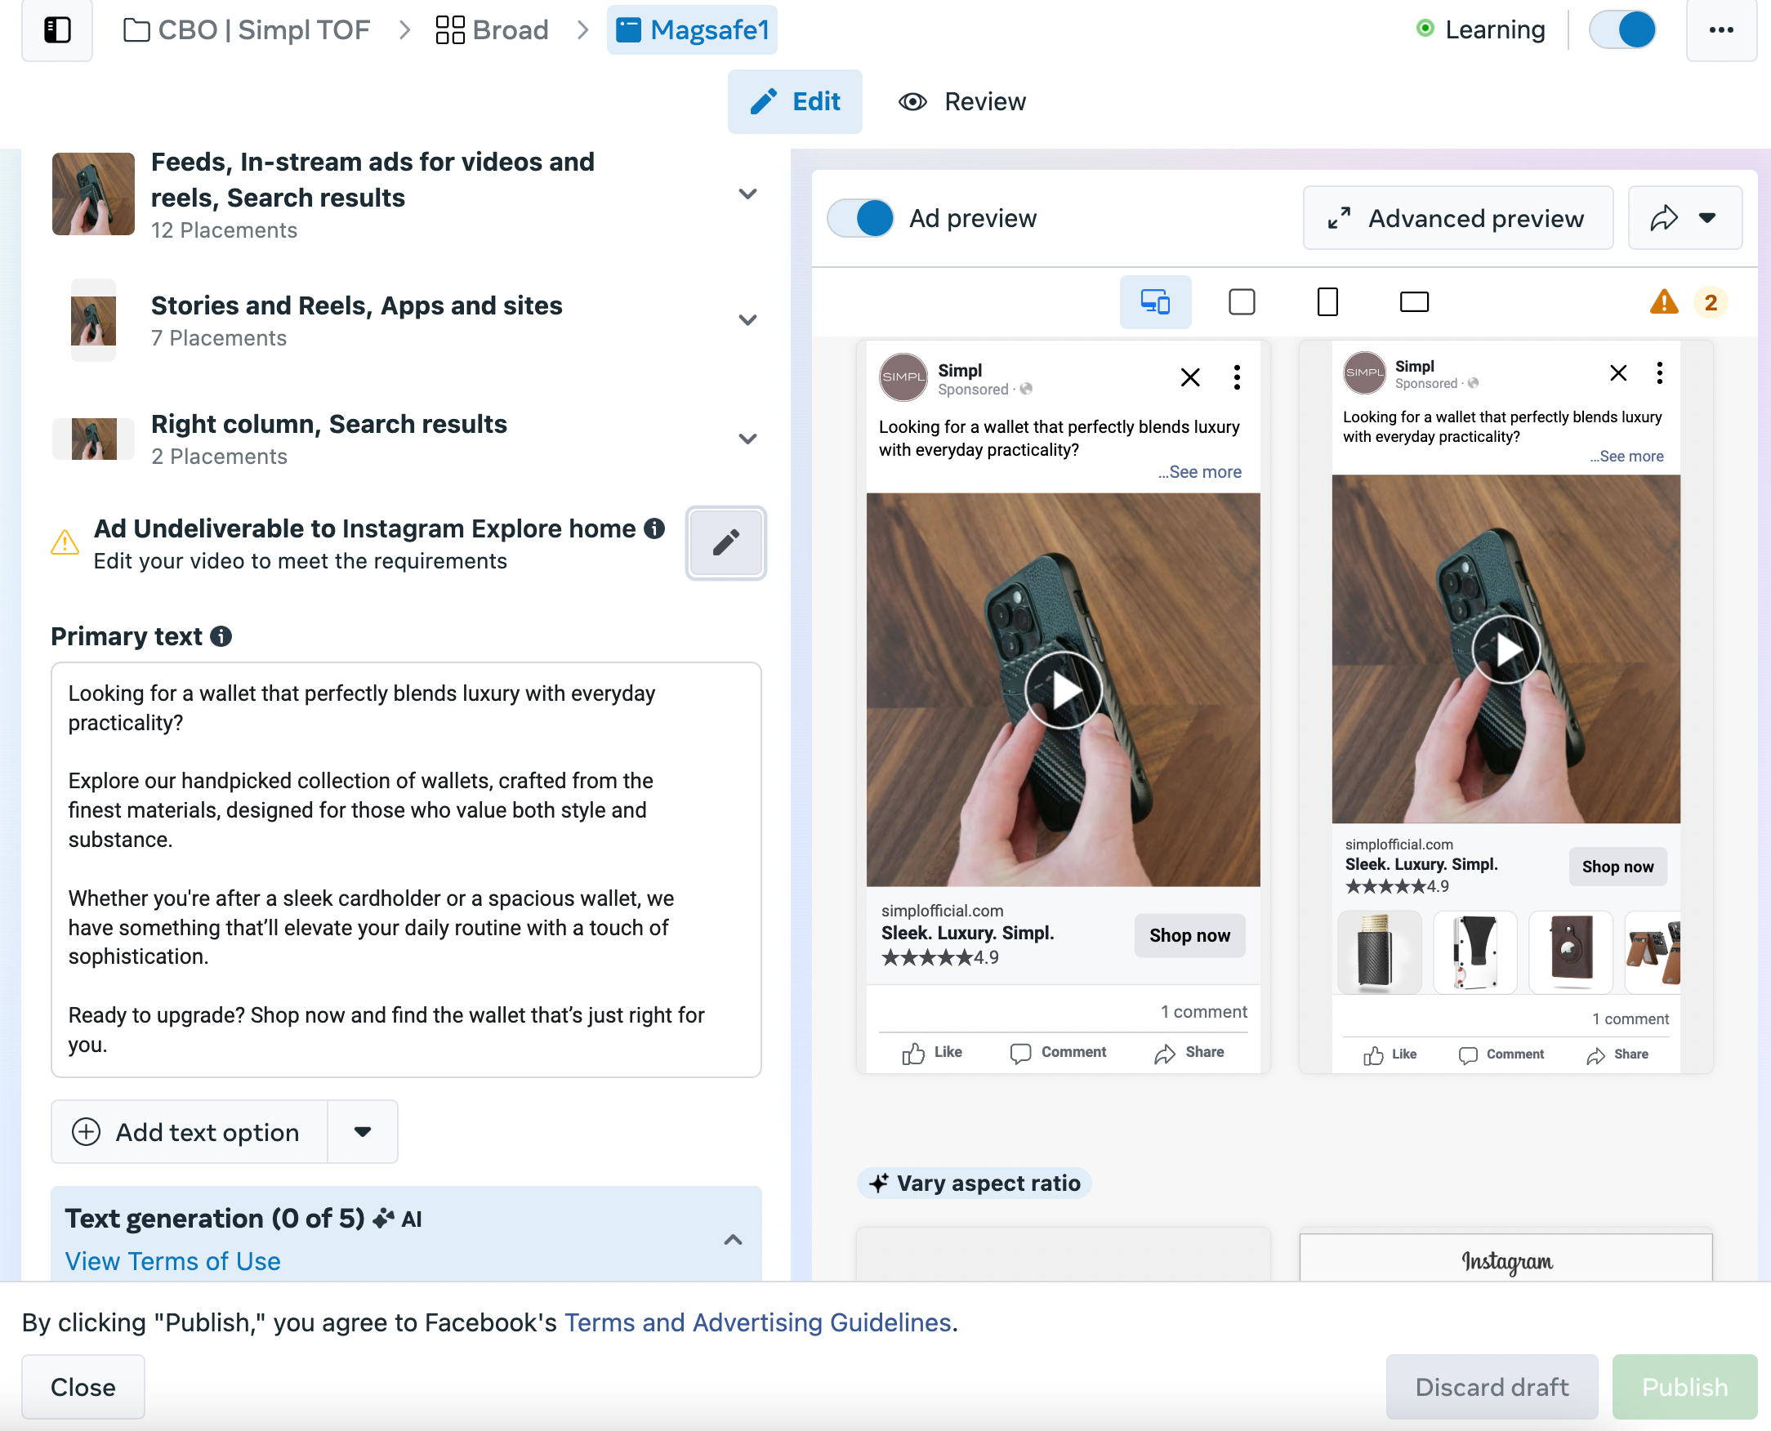The image size is (1771, 1431).
Task: Toggle the ad on/off switch near Learning
Action: click(x=1622, y=30)
